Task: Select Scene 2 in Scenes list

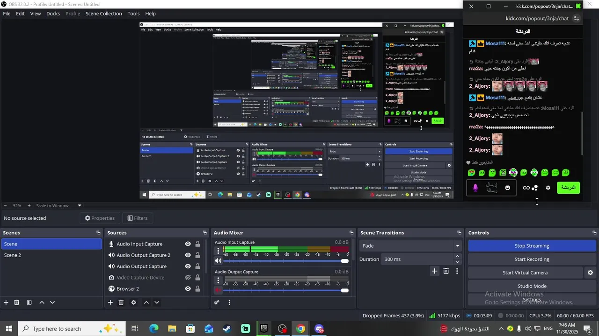Action: [x=51, y=255]
